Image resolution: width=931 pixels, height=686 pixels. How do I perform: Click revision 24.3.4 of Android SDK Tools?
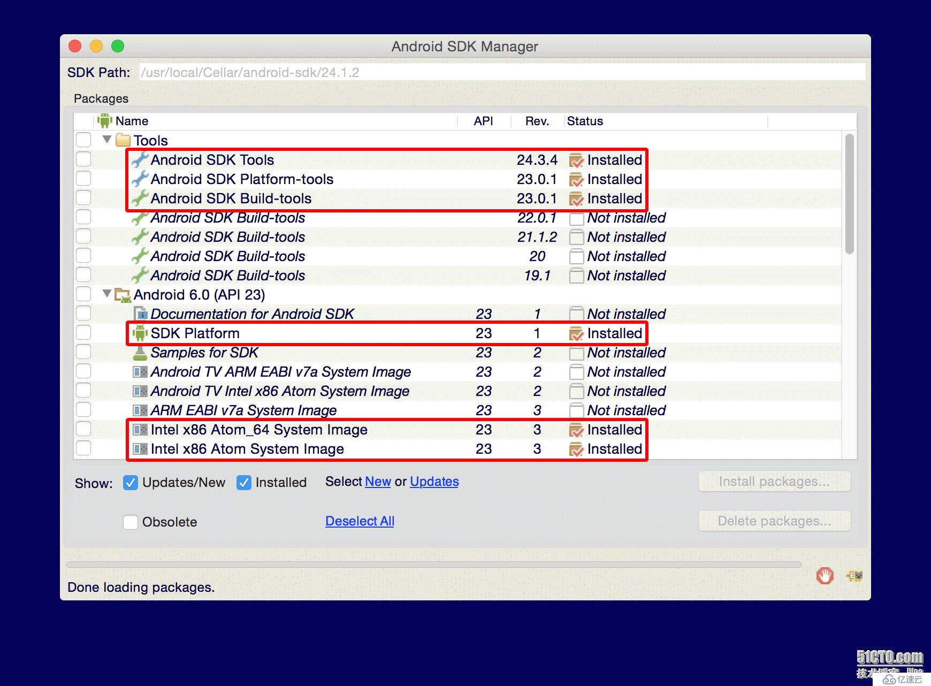[x=537, y=160]
